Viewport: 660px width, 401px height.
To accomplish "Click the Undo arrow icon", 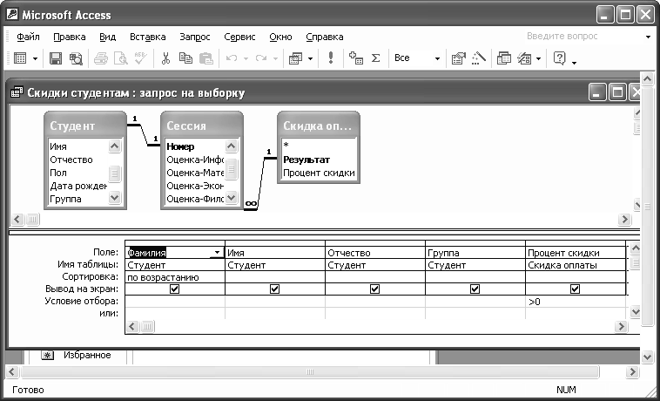I will pos(231,58).
